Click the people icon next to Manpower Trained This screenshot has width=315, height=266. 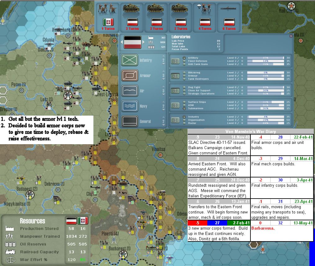(9, 236)
